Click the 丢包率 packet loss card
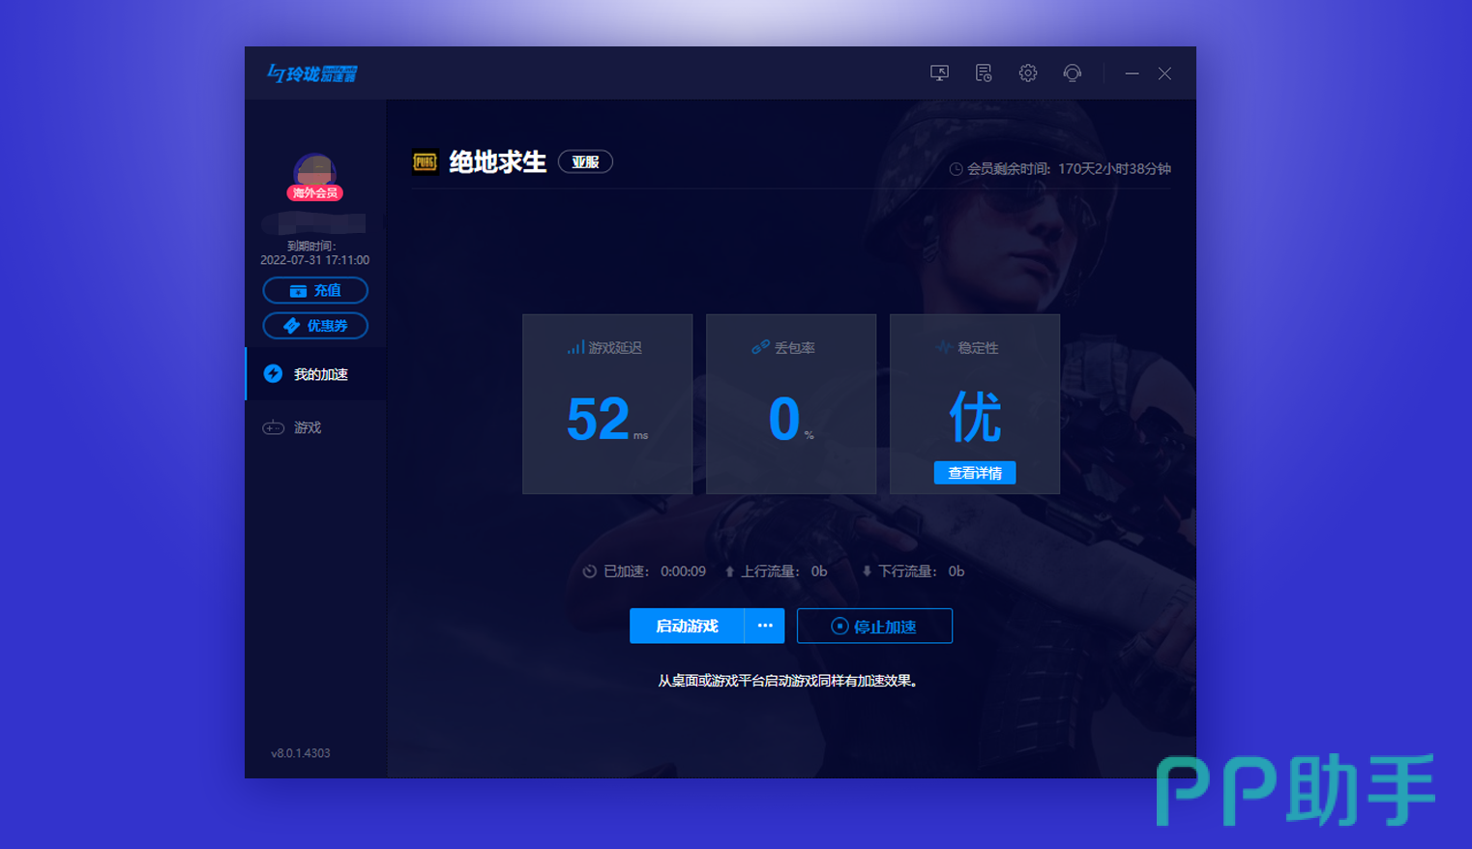The height and width of the screenshot is (849, 1472). [x=791, y=404]
